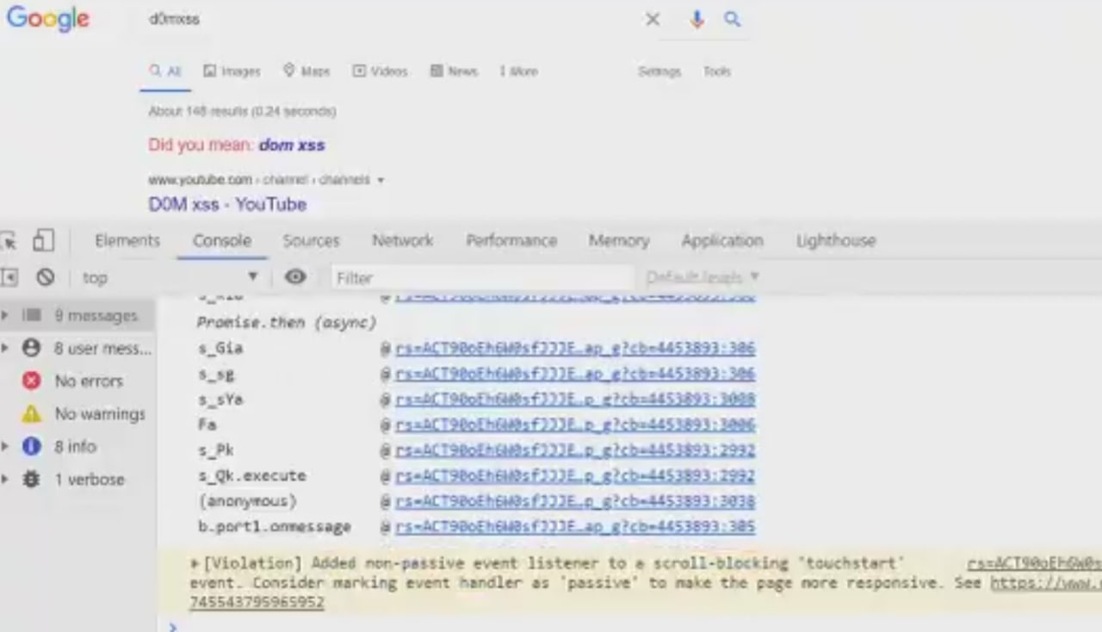This screenshot has height=632, width=1102.
Task: Switch to the Application tab
Action: pyautogui.click(x=722, y=240)
